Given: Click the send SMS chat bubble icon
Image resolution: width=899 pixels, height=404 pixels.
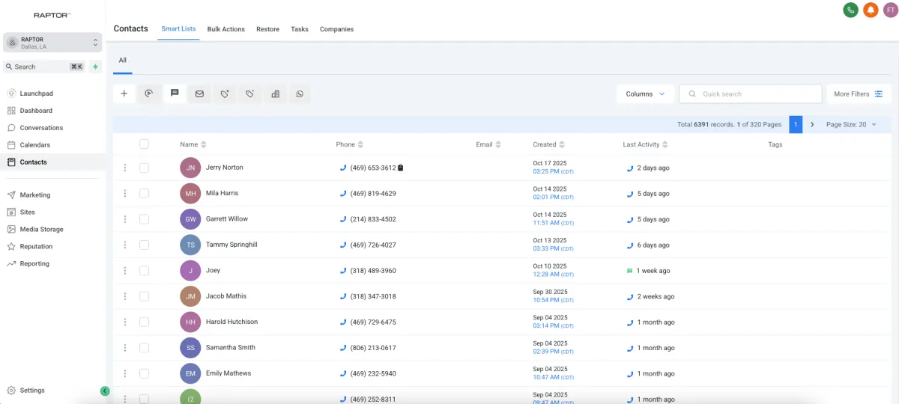Looking at the screenshot, I should click(175, 94).
